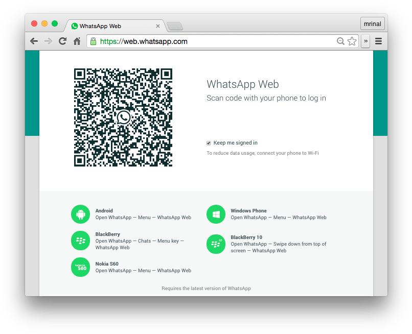Viewport: 412px width, 334px height.
Task: Click the WhatsApp QR code
Action: pyautogui.click(x=123, y=117)
